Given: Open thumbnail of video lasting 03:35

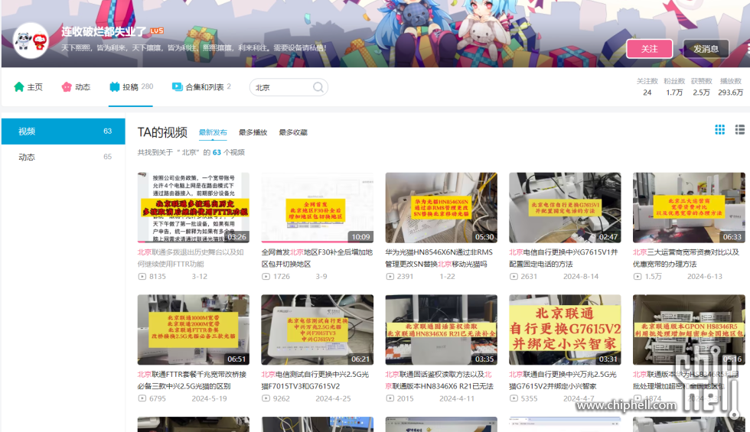Looking at the screenshot, I should pyautogui.click(x=441, y=330).
